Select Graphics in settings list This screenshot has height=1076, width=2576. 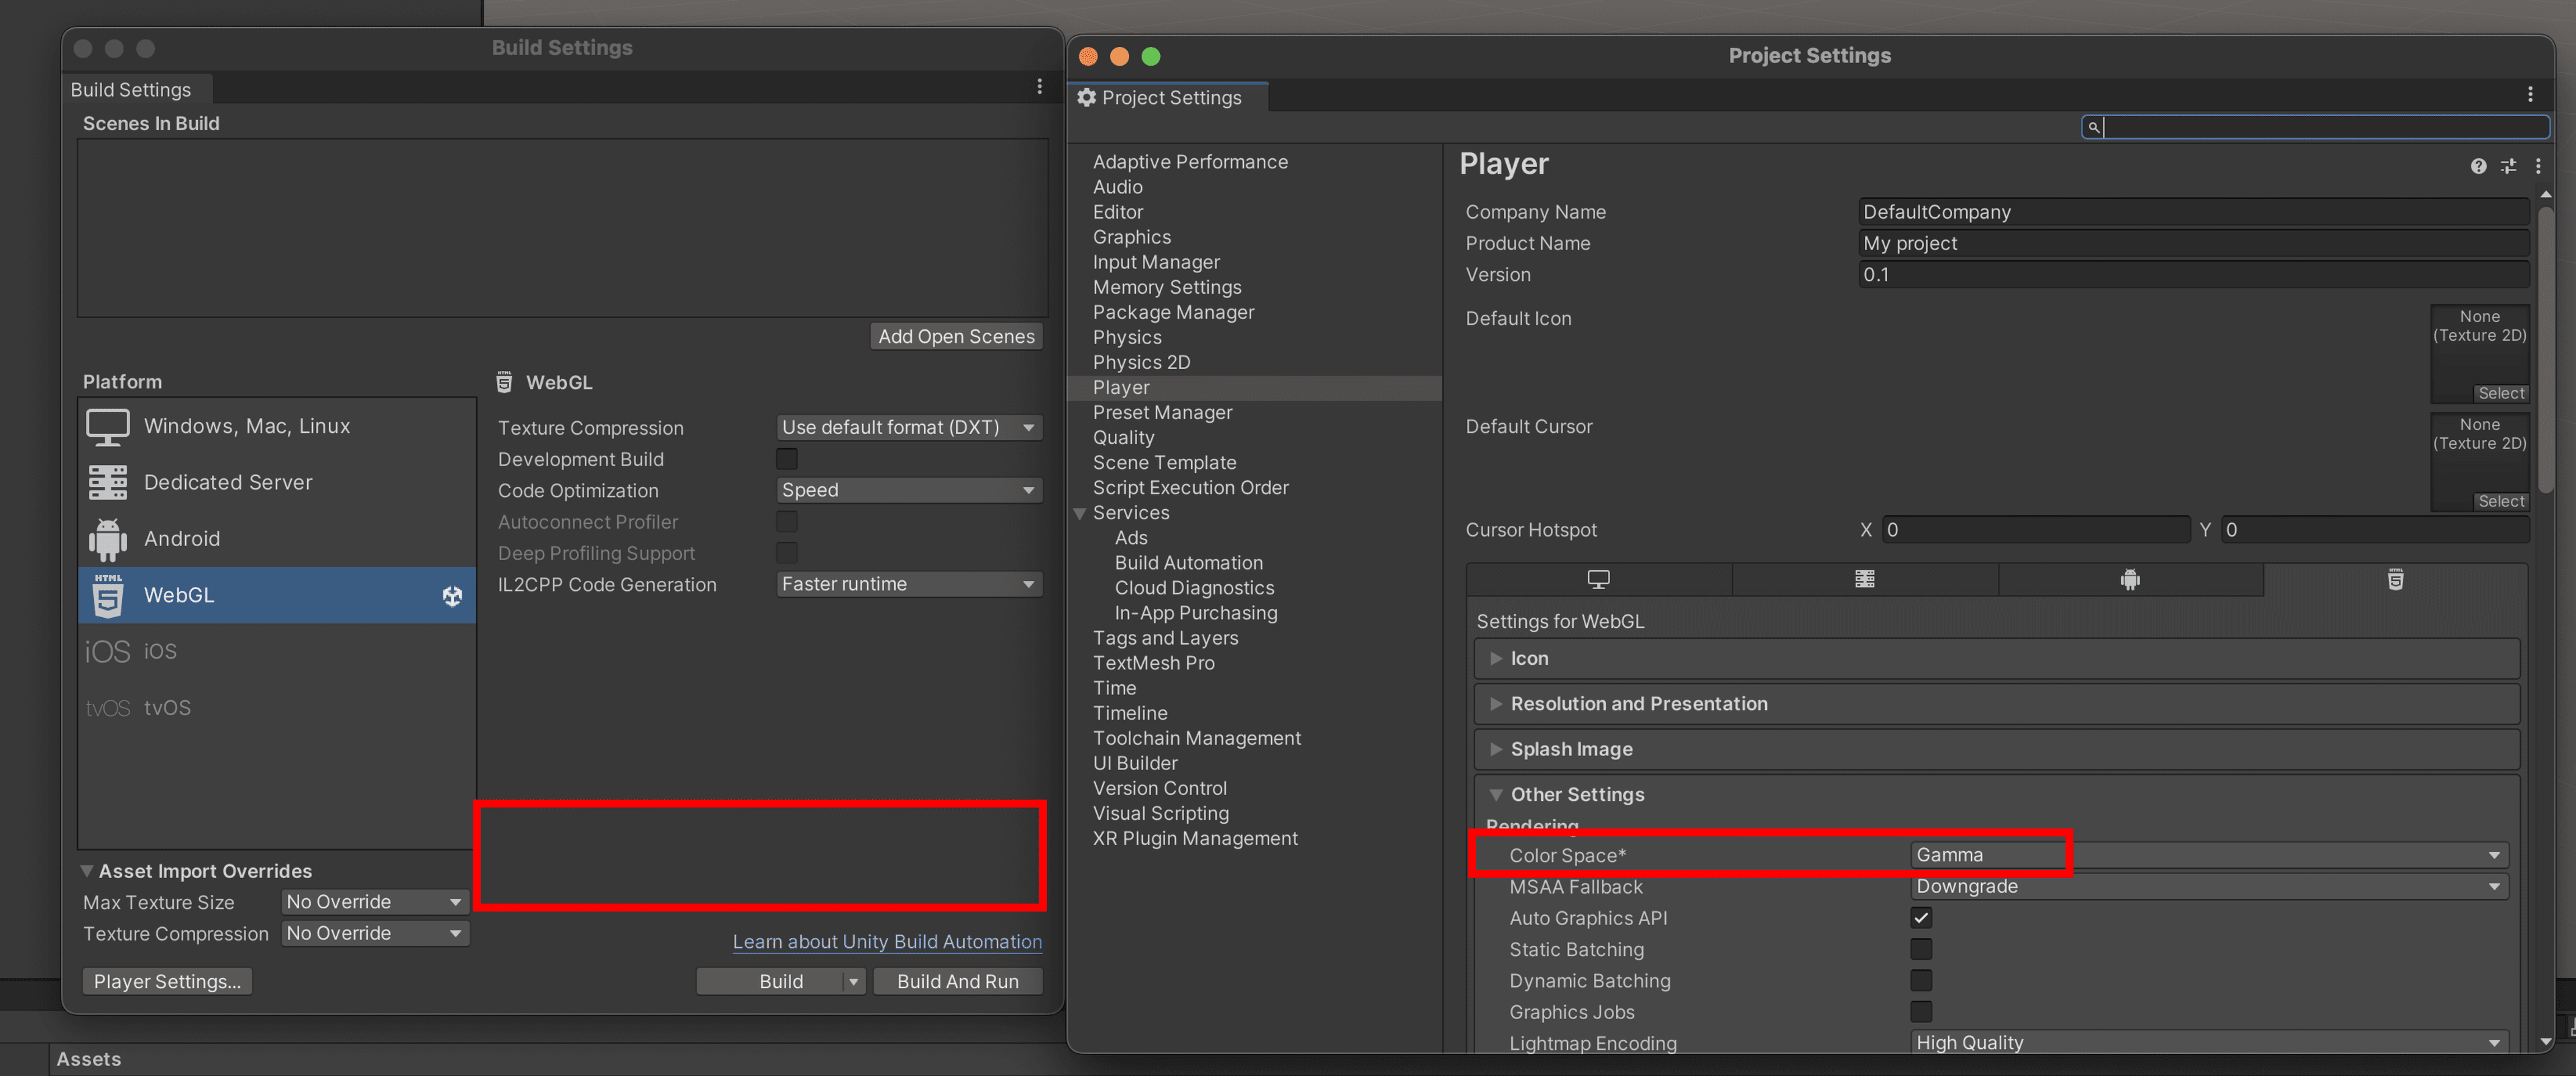click(x=1131, y=237)
